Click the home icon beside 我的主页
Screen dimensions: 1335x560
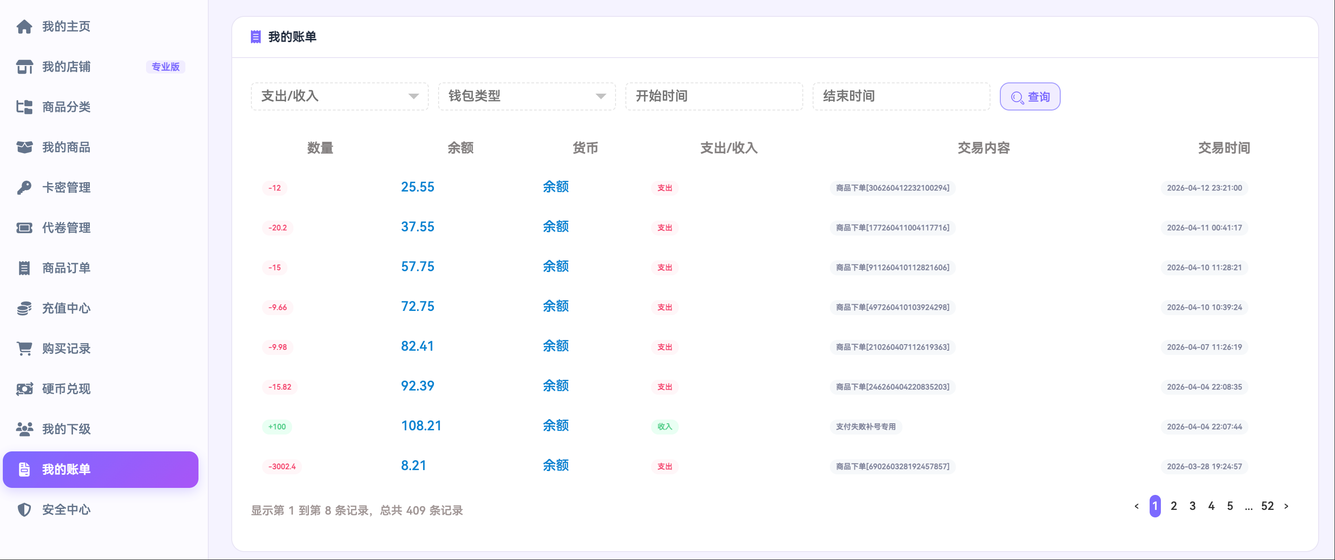24,26
